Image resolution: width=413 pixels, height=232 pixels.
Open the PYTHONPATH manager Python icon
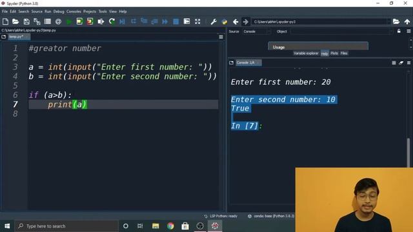(x=225, y=21)
